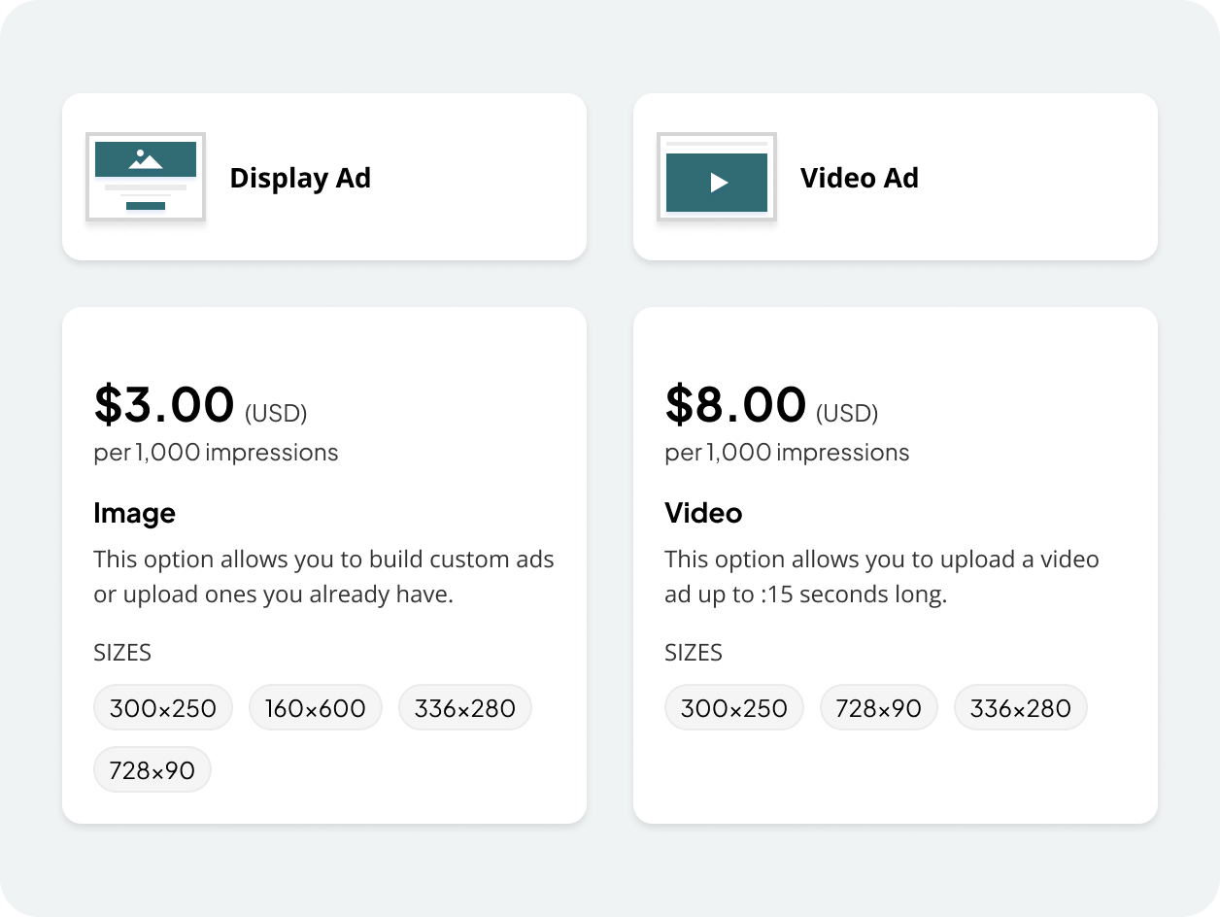Viewport: 1220px width, 917px height.
Task: Click the SIZES label under Image
Action: pos(122,652)
